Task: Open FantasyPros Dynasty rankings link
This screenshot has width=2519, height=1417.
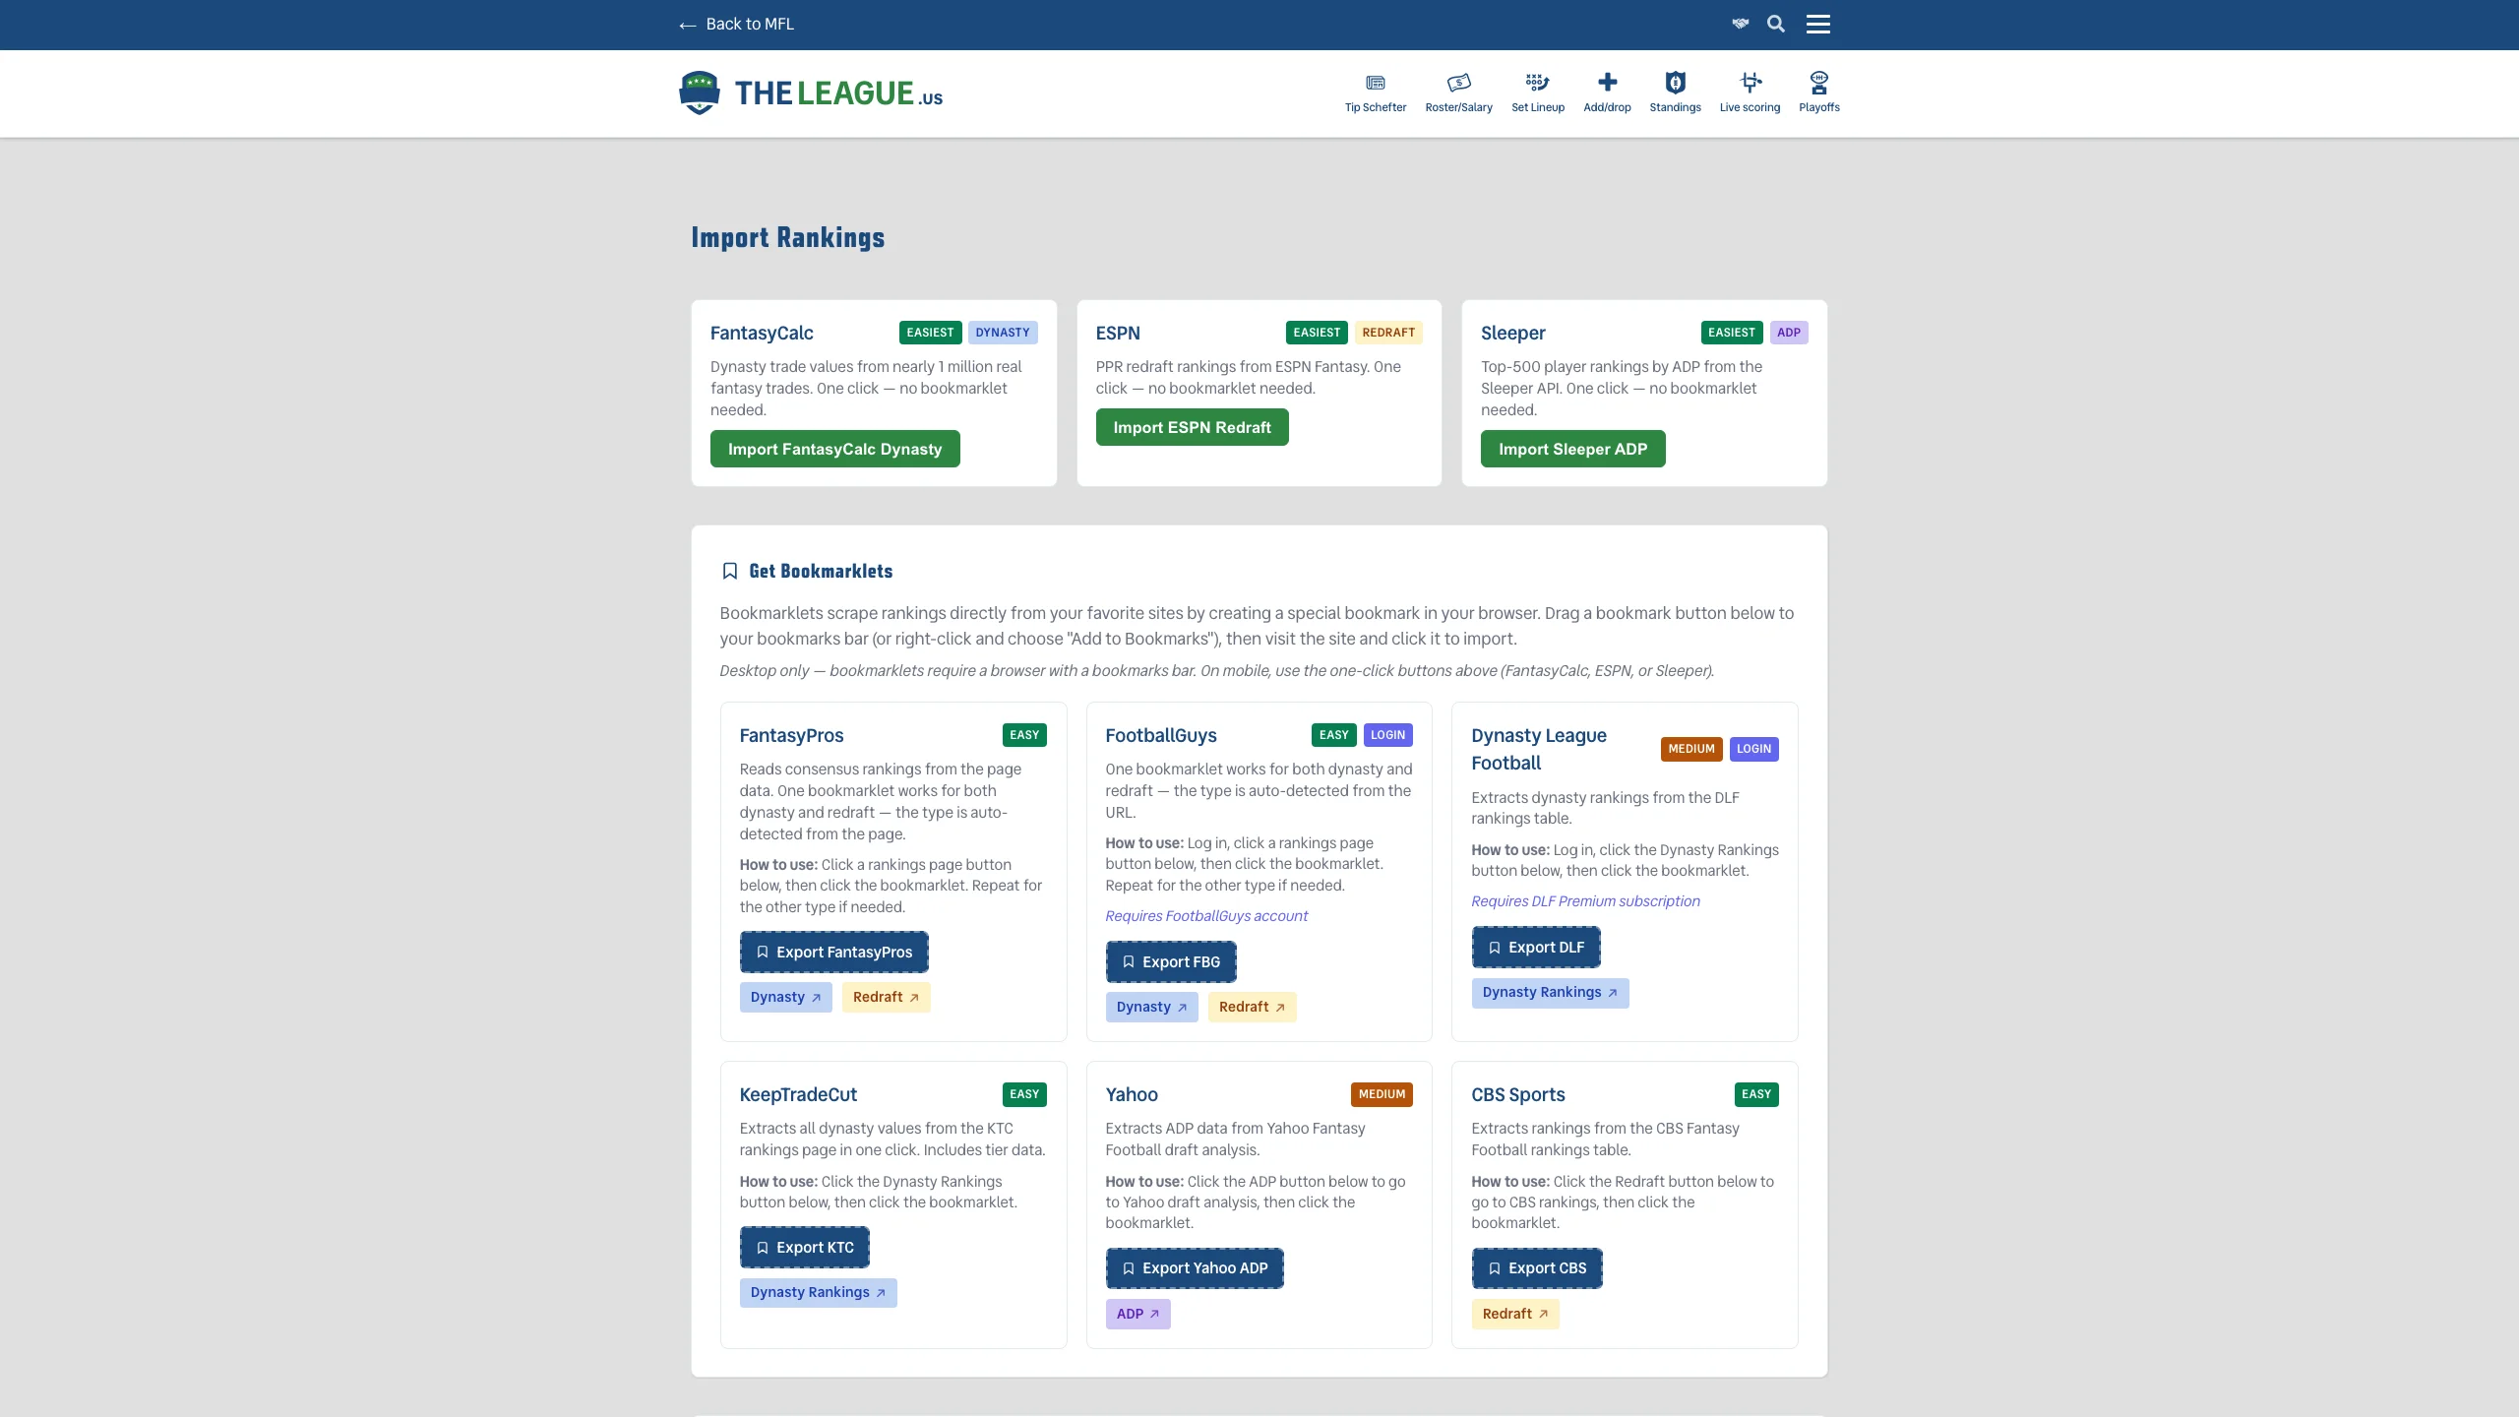Action: pos(785,997)
